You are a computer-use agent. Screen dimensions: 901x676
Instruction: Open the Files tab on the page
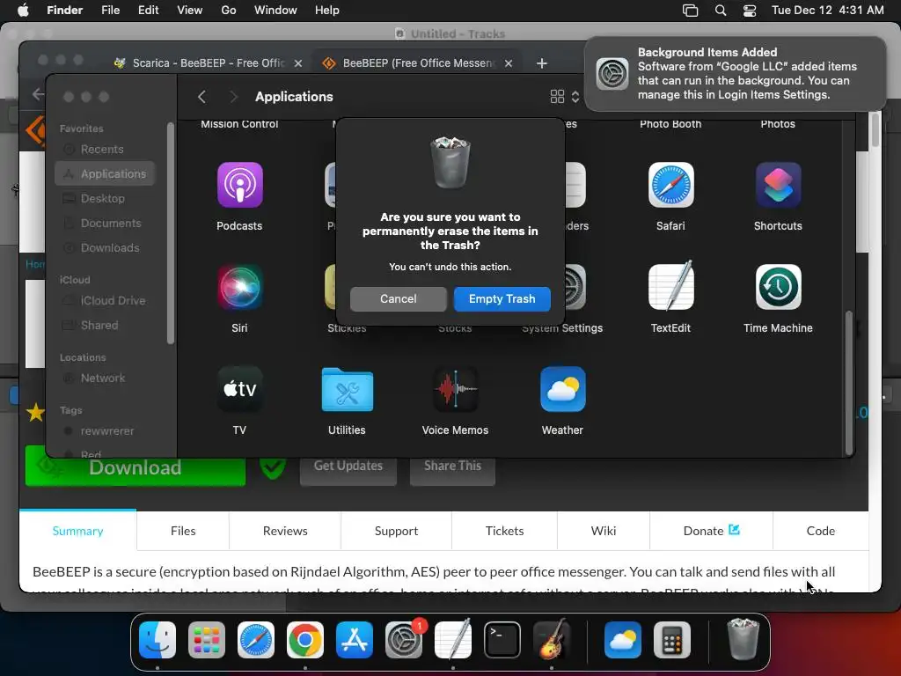(183, 531)
